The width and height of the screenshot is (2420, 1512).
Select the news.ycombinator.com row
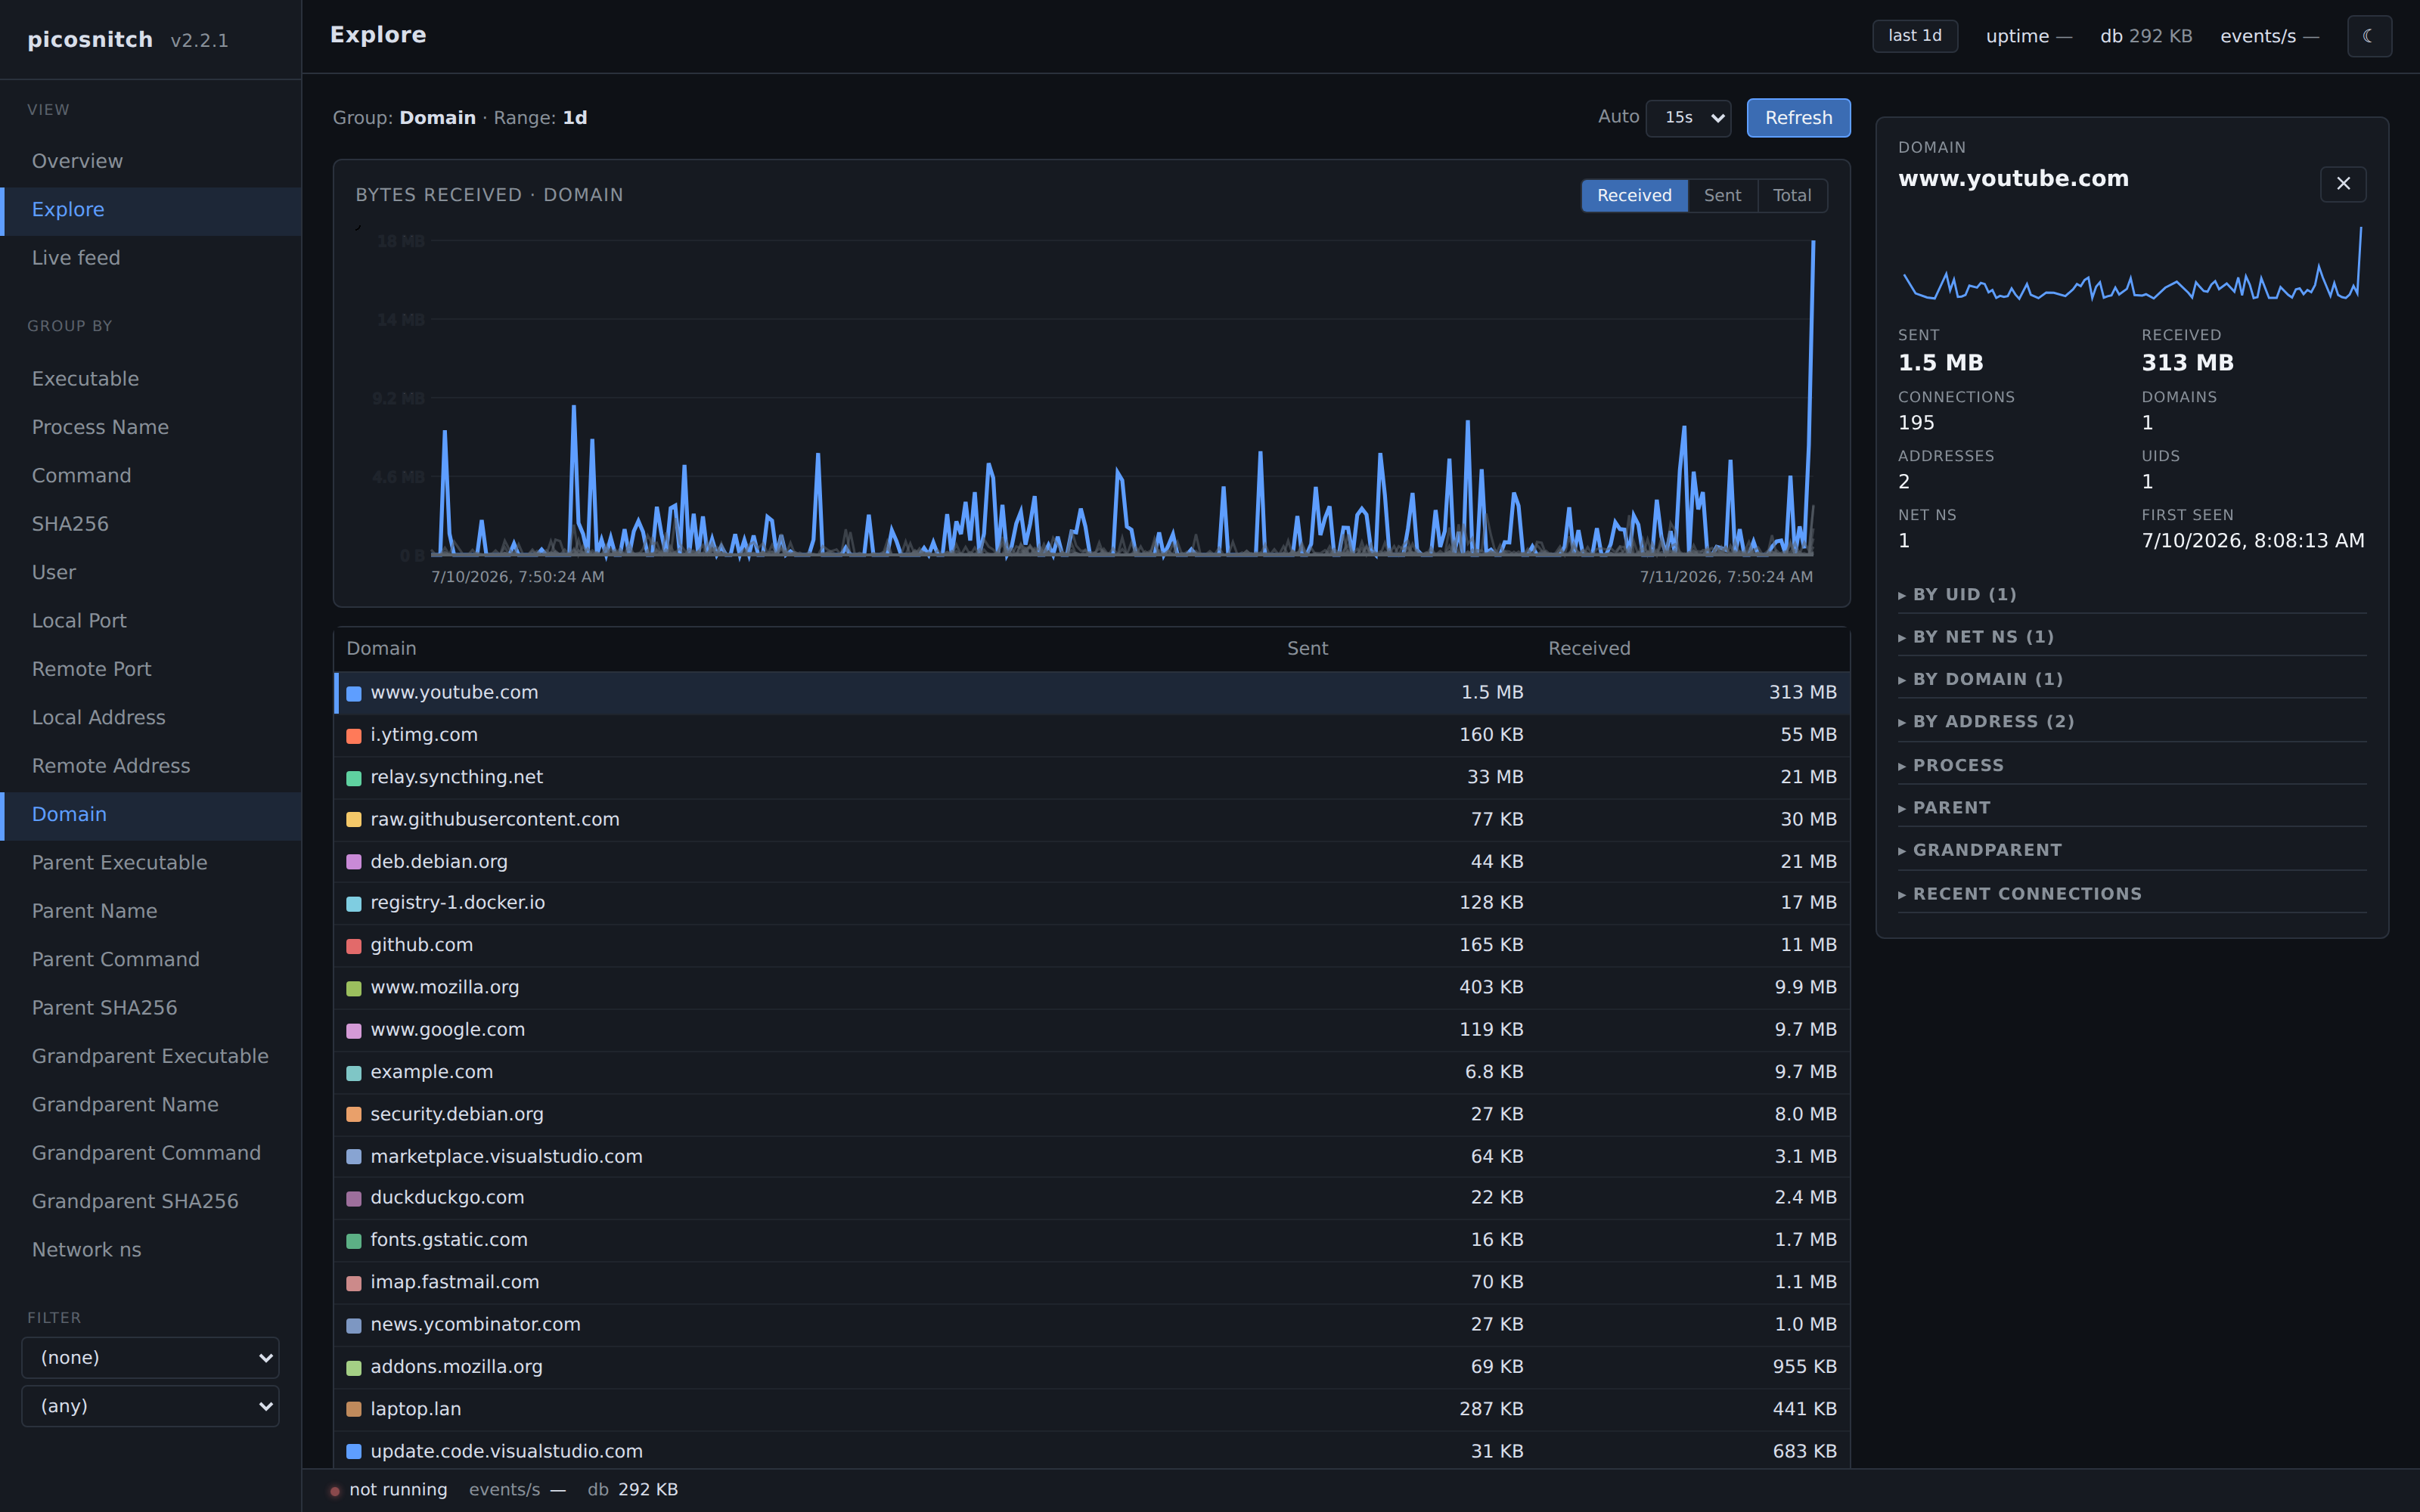1091,1325
